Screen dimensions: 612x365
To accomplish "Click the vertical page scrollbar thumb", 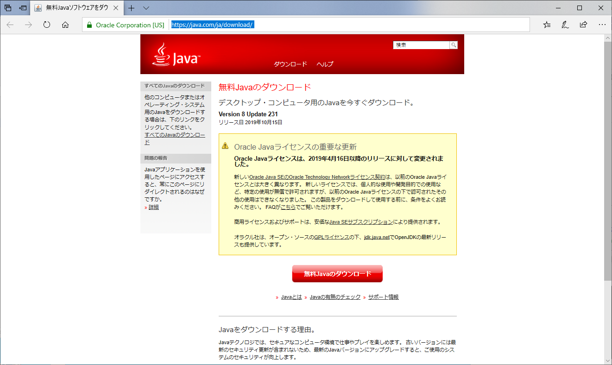I will (x=608, y=161).
